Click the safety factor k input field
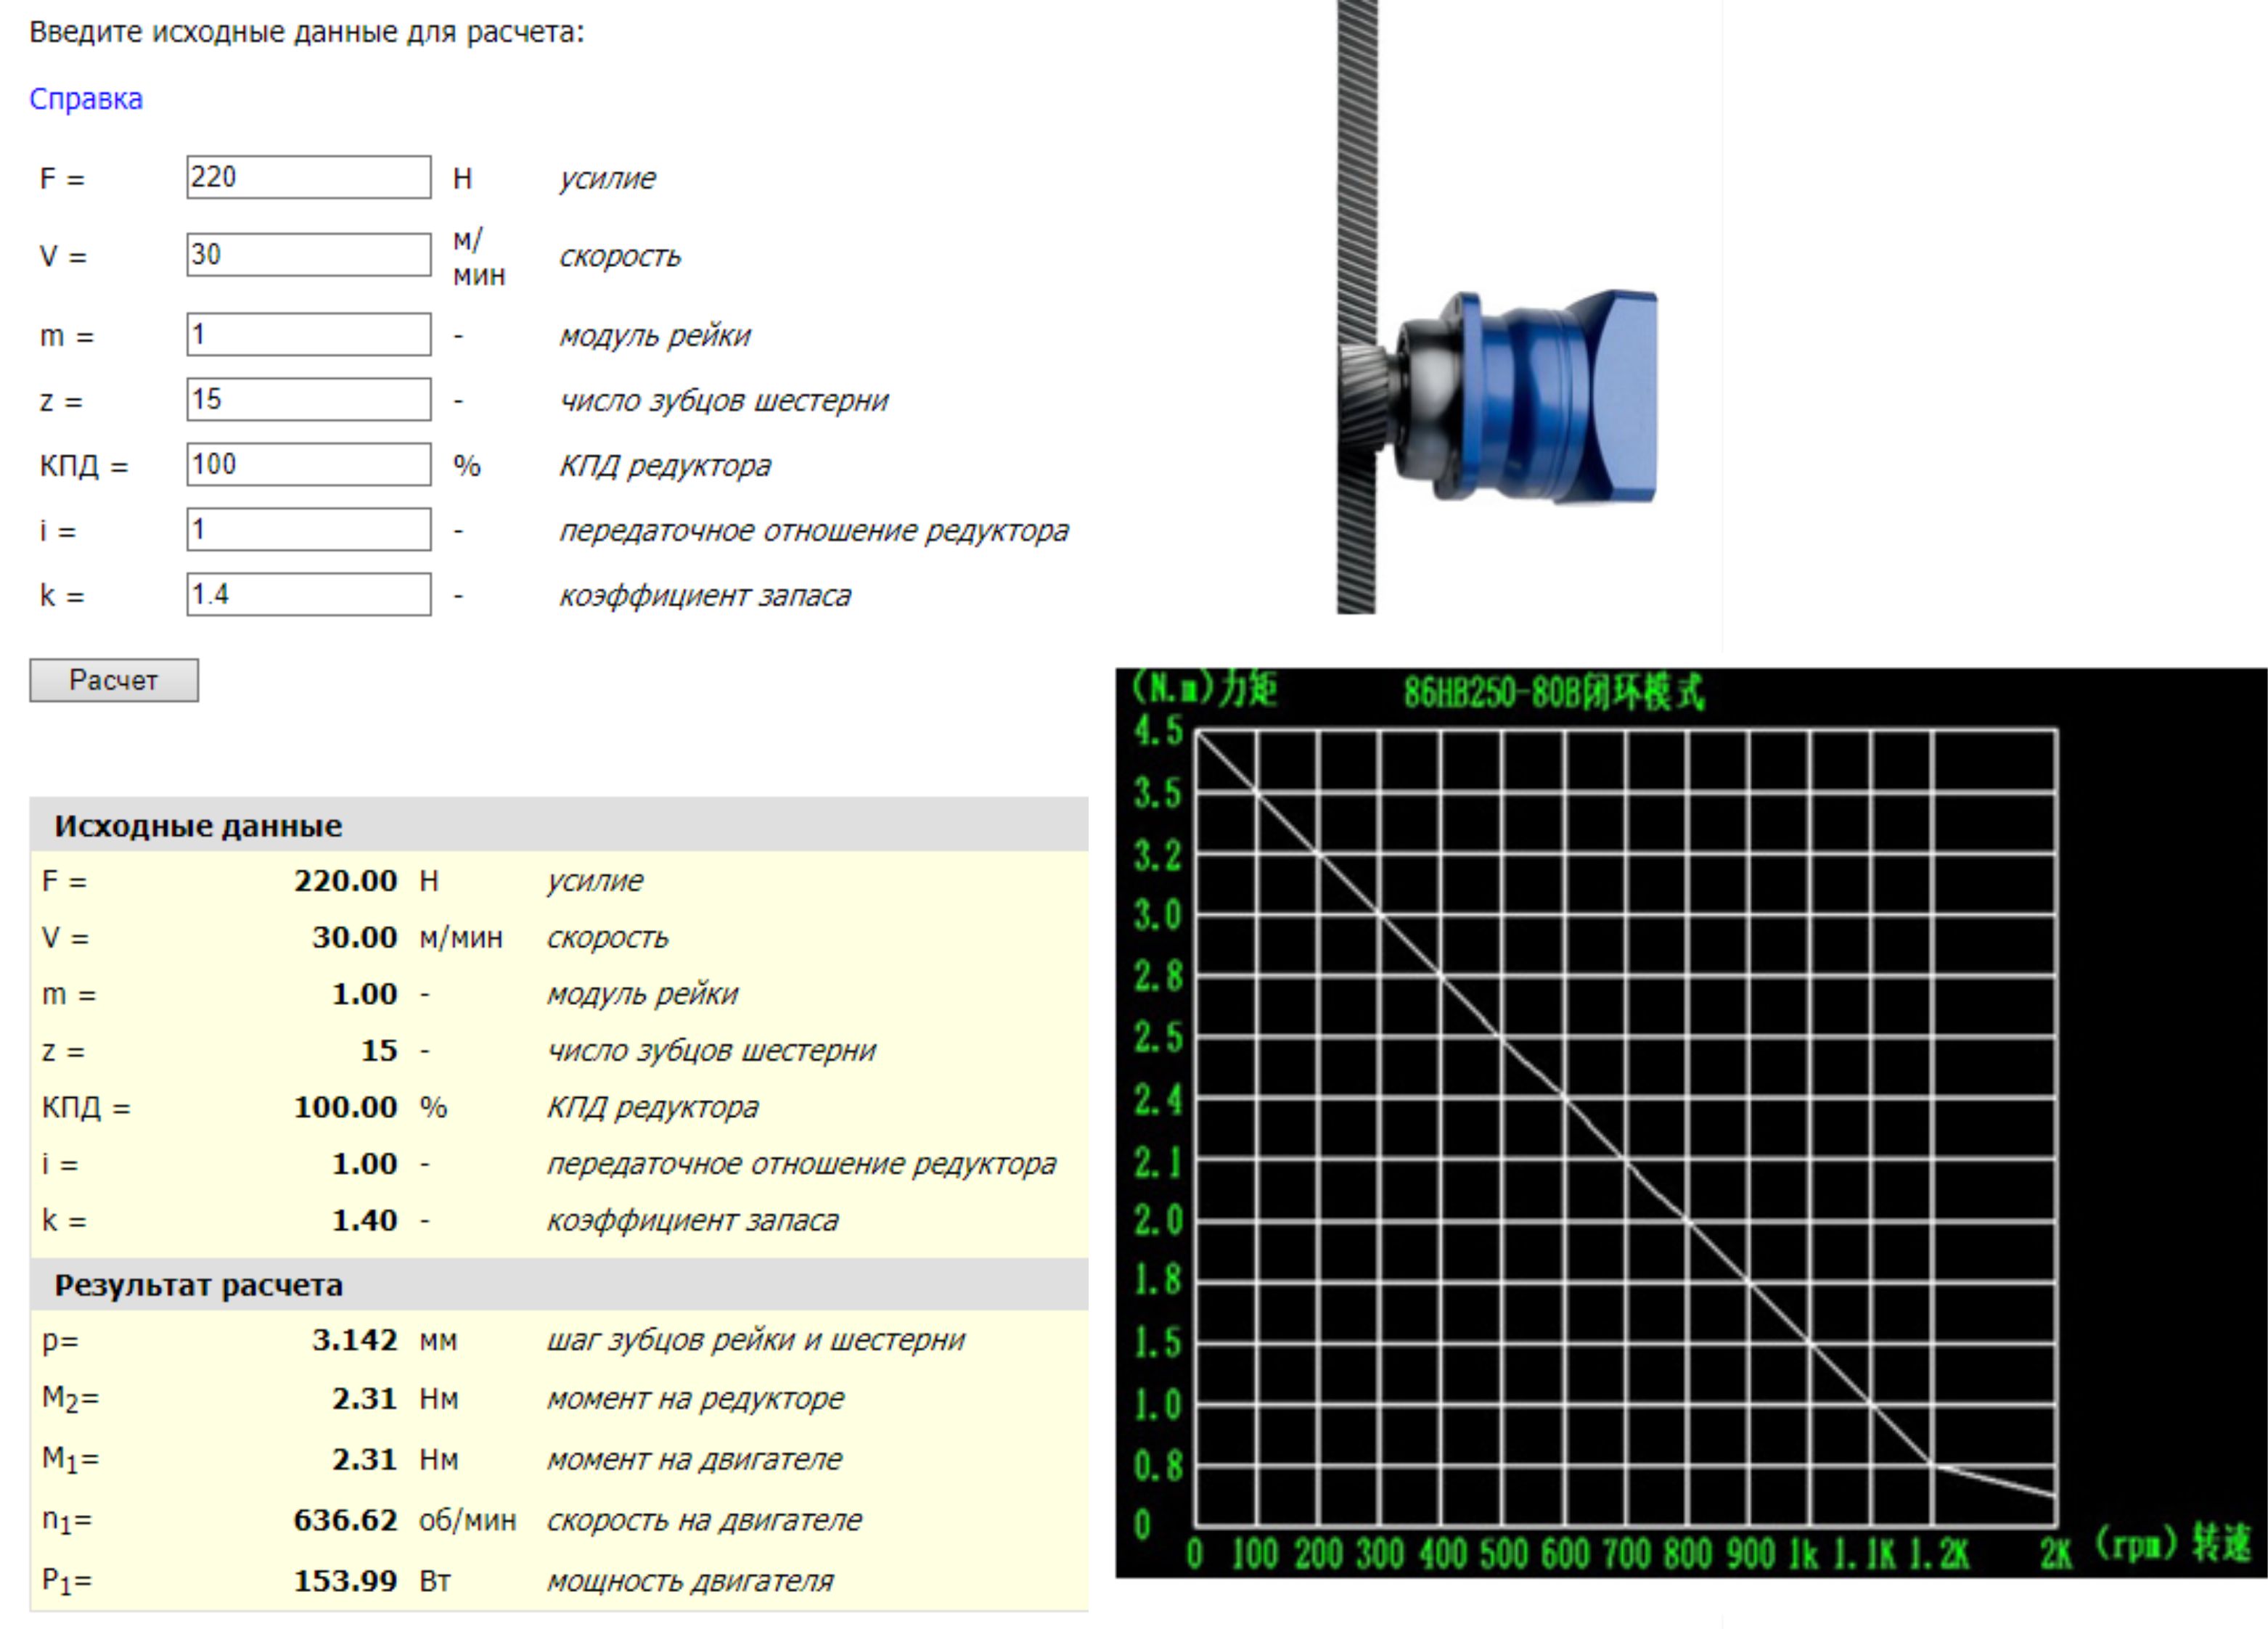Image resolution: width=2268 pixels, height=1629 pixels. 308,594
